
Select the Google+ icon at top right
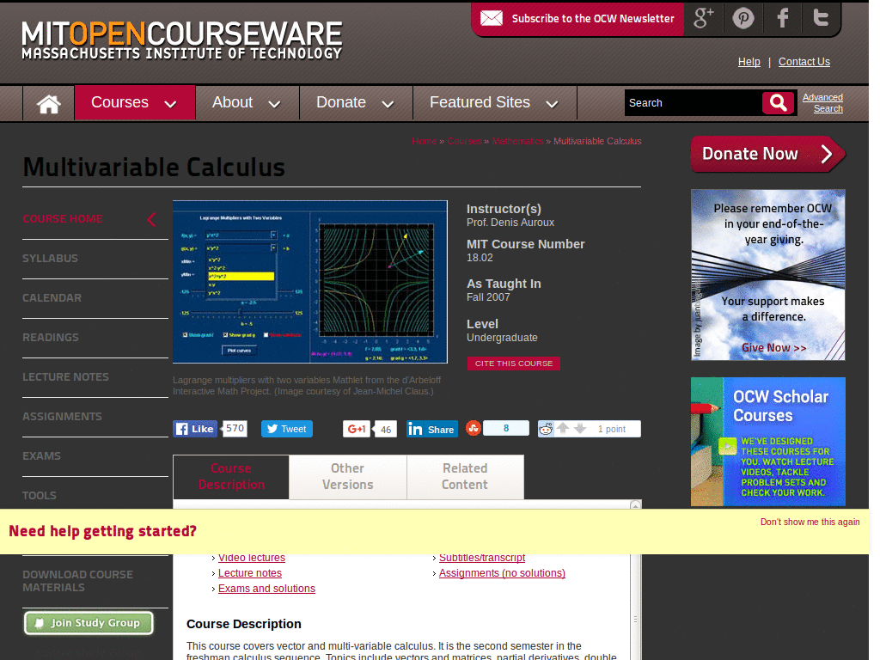coord(704,18)
